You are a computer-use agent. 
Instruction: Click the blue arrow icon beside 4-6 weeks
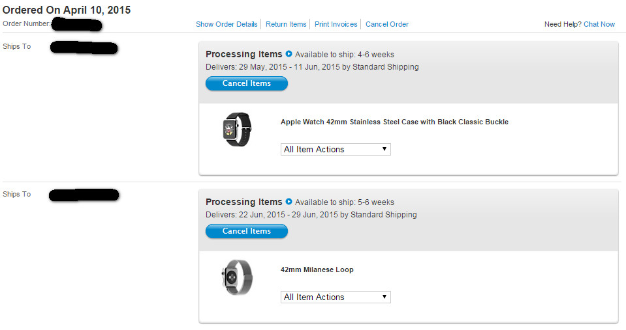[289, 54]
